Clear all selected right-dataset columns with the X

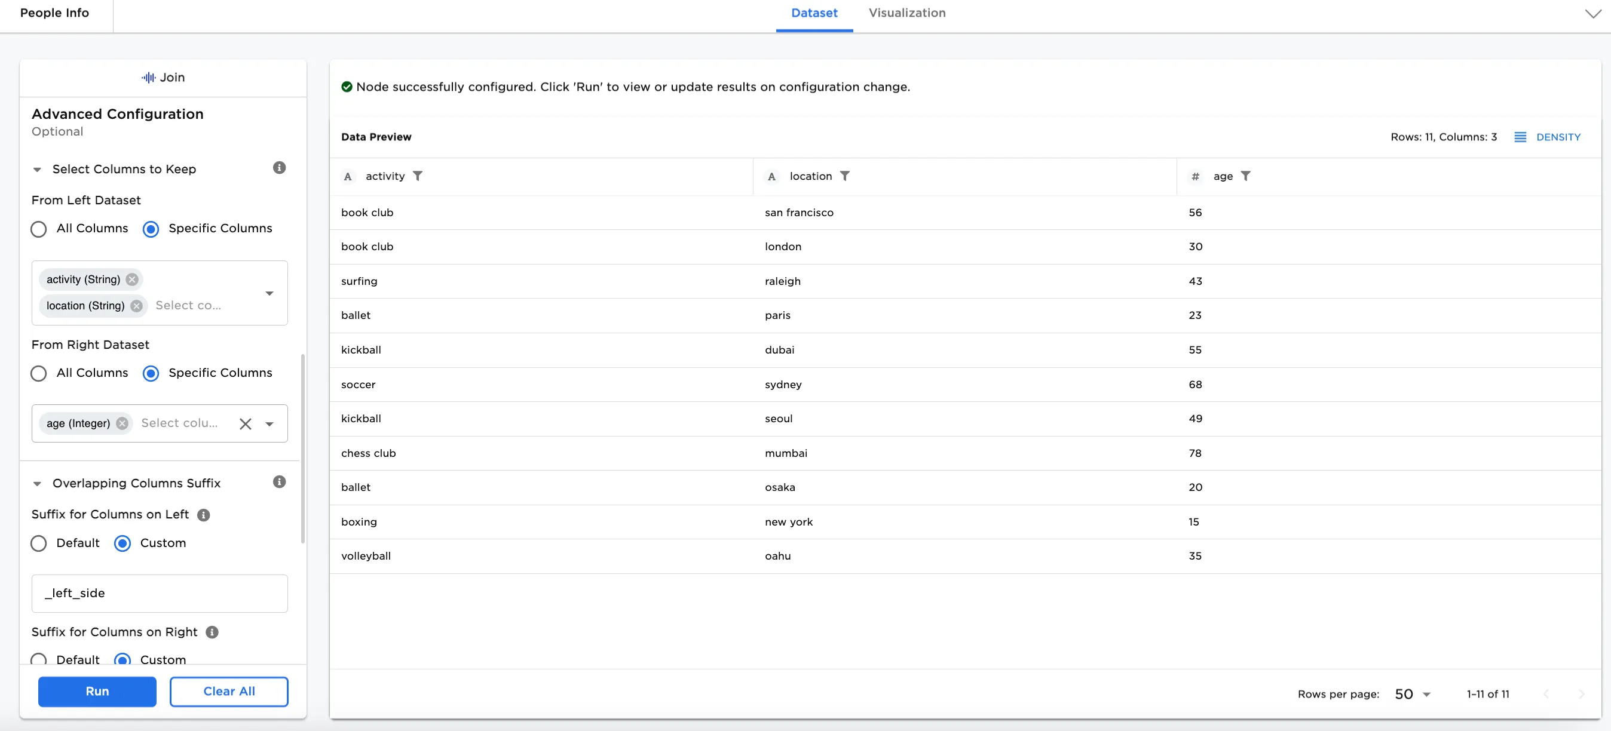(x=245, y=423)
